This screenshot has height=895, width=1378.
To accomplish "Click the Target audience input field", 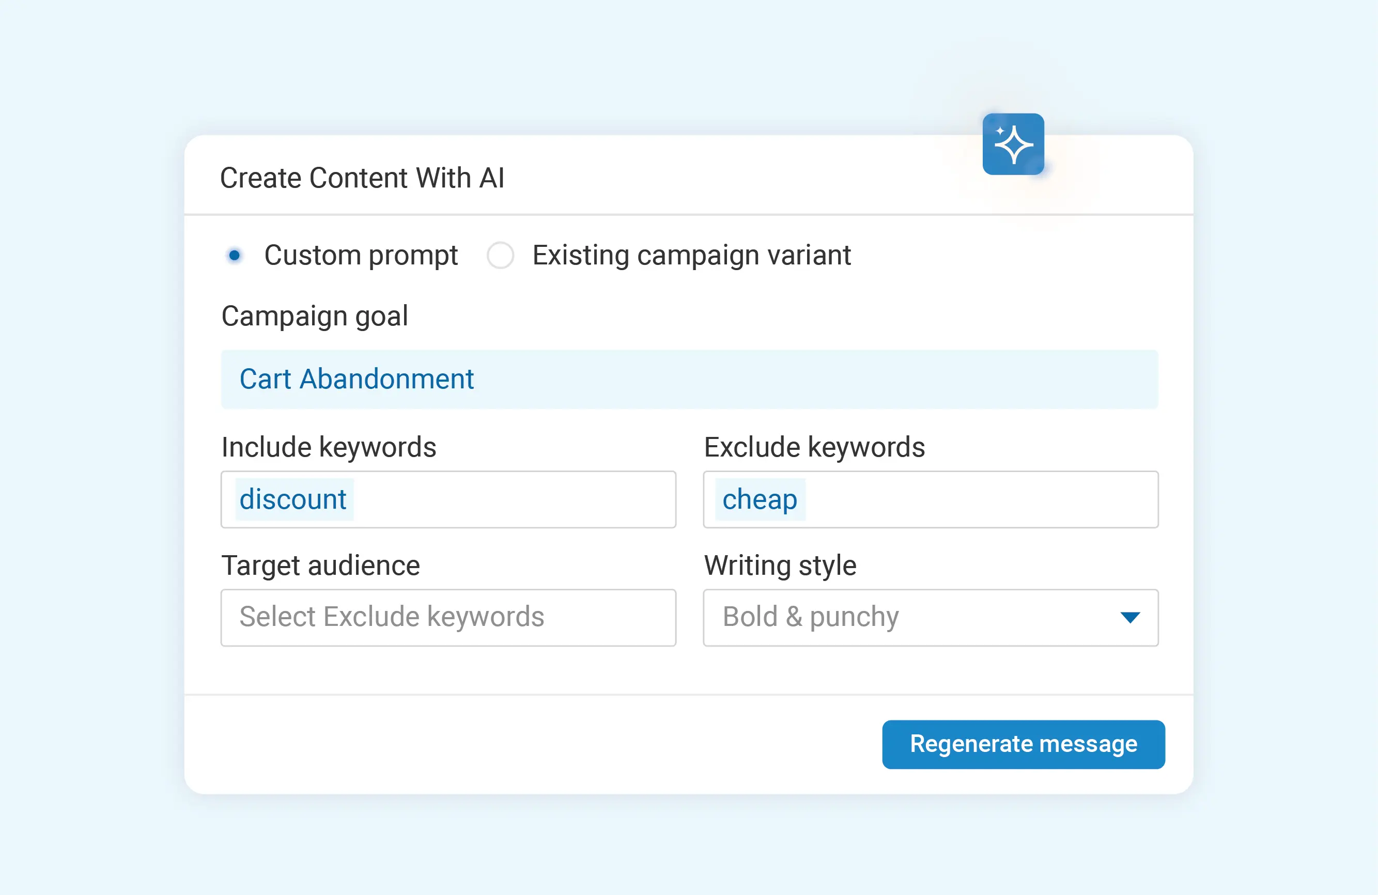I will pyautogui.click(x=448, y=617).
